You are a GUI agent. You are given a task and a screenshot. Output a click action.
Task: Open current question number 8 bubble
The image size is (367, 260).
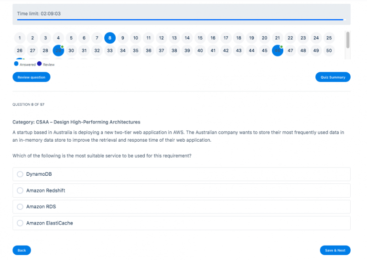(110, 38)
